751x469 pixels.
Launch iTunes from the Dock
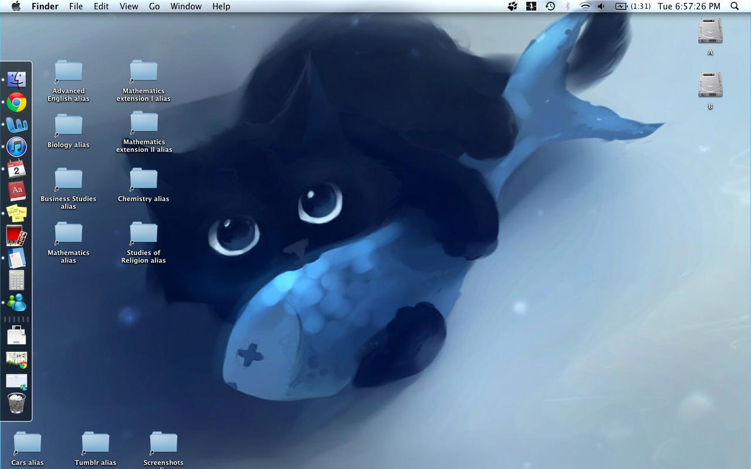click(16, 147)
